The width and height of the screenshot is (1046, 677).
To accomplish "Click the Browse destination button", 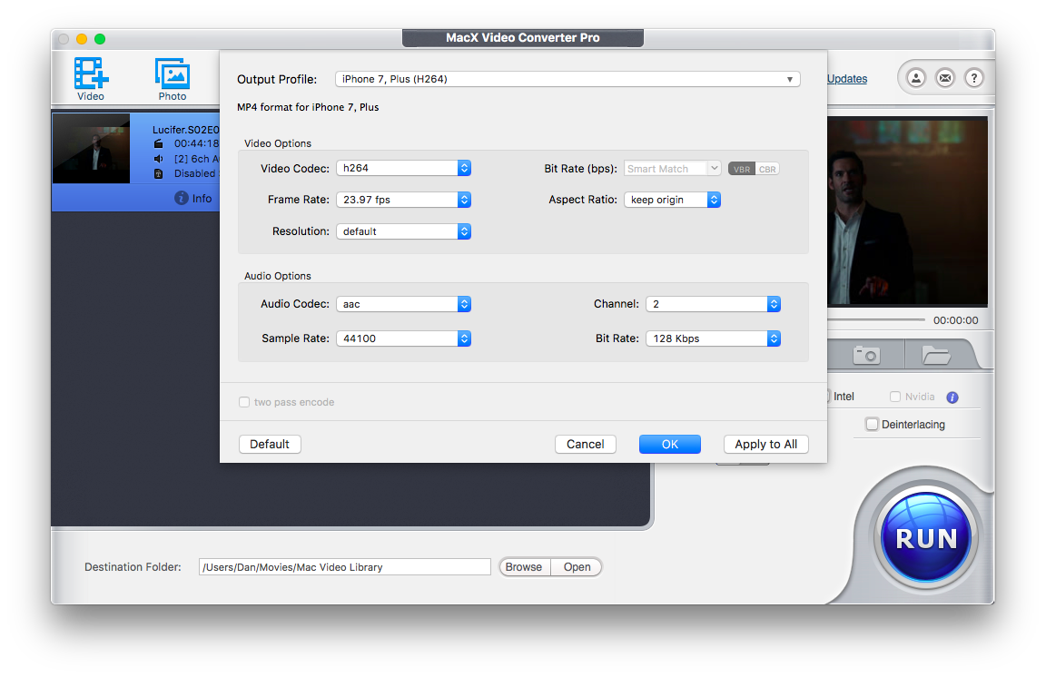I will click(x=524, y=567).
